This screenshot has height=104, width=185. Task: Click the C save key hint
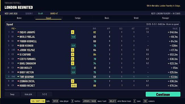coord(137,101)
